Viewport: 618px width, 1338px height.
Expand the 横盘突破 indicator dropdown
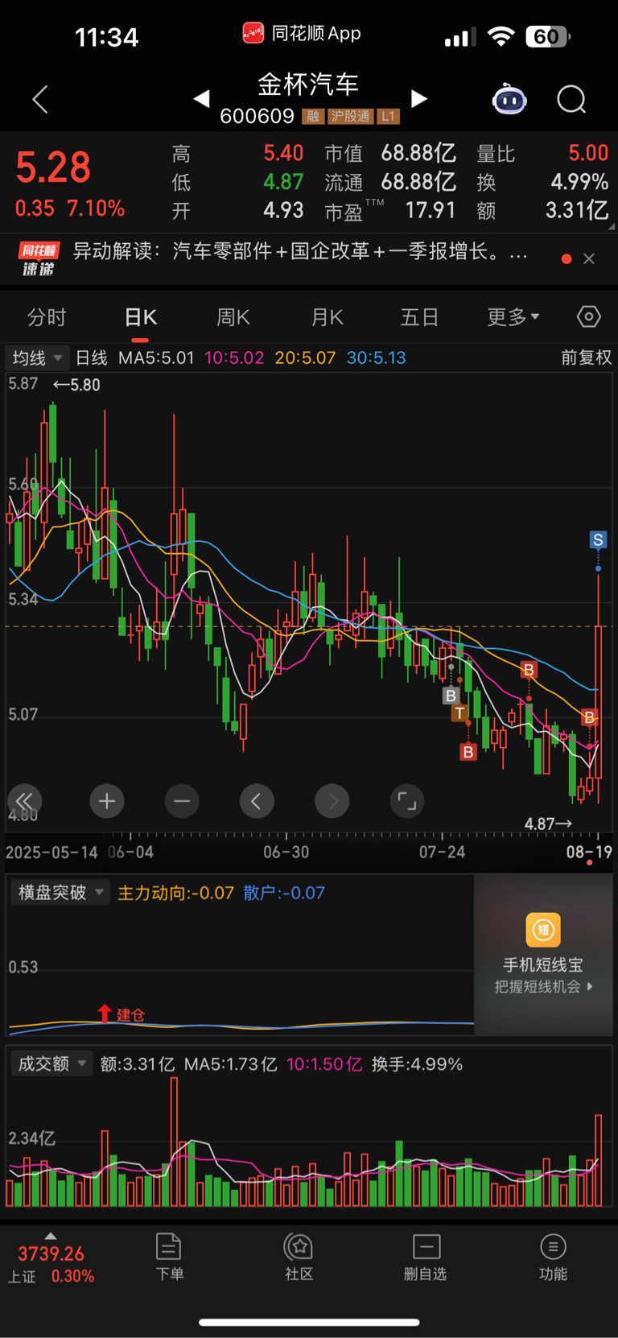[61, 893]
